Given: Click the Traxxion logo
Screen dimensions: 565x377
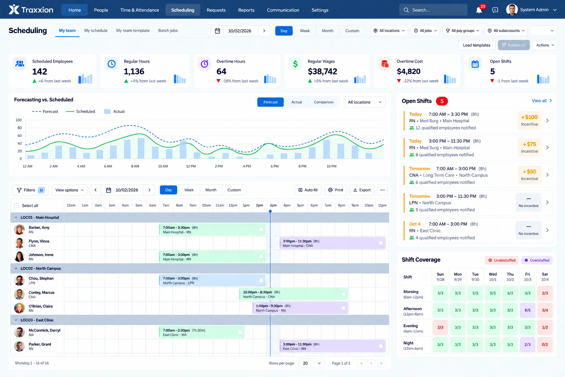Looking at the screenshot, I should 31,10.
